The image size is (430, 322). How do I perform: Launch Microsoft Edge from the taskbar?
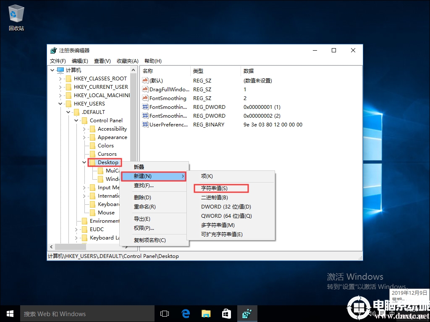(186, 314)
